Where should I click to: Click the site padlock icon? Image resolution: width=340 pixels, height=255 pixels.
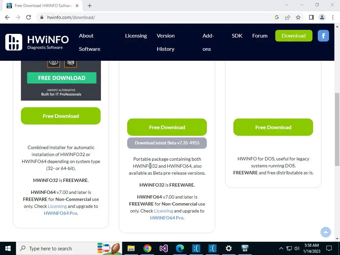42,17
